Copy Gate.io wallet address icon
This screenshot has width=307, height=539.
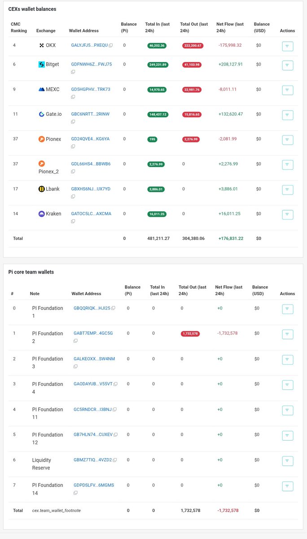74,122
